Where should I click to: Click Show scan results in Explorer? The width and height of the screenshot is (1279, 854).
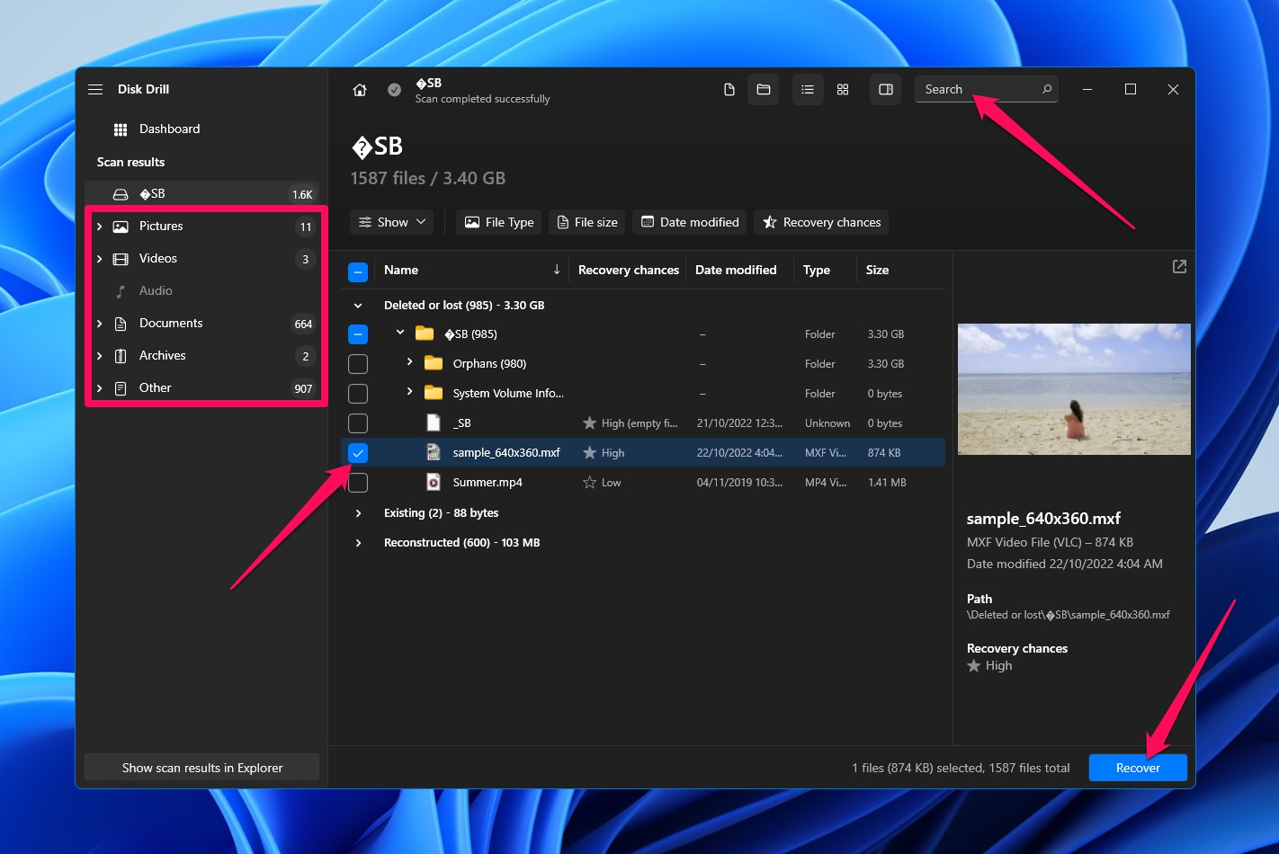(201, 768)
